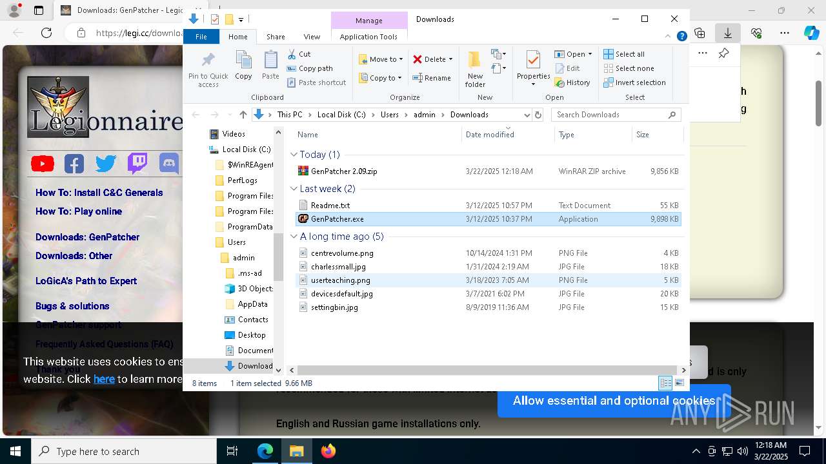This screenshot has width=826, height=464.
Task: Click the Pin to Quick access icon
Action: [x=208, y=70]
